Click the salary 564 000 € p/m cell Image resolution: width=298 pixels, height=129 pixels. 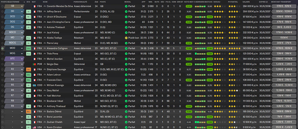(251, 59)
